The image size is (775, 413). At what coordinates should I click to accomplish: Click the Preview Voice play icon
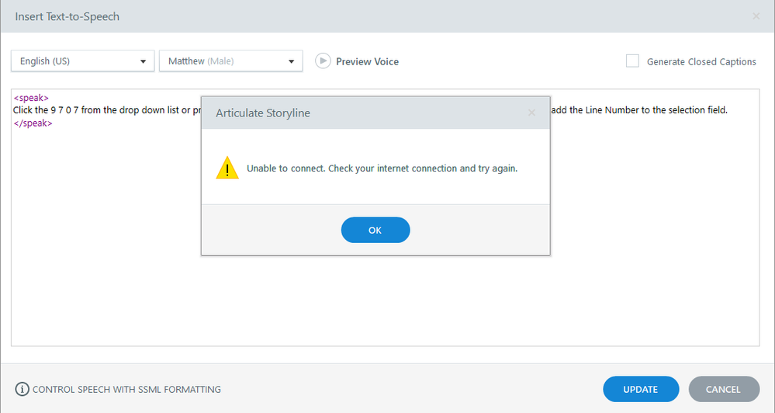[x=323, y=61]
